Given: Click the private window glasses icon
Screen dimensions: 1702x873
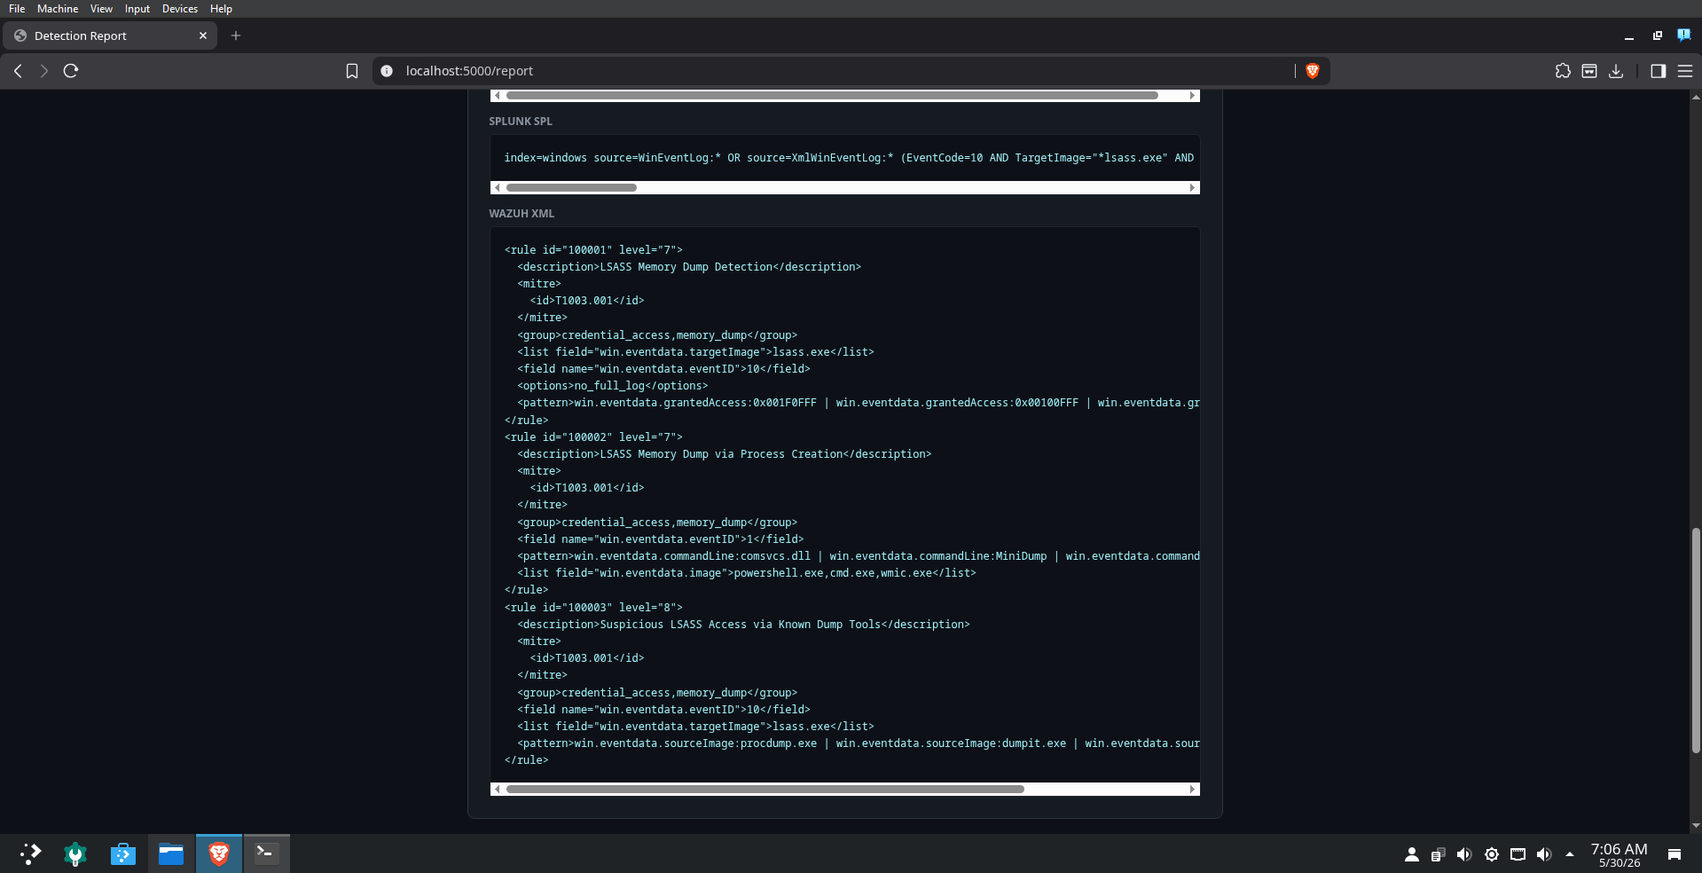Looking at the screenshot, I should (x=1589, y=71).
